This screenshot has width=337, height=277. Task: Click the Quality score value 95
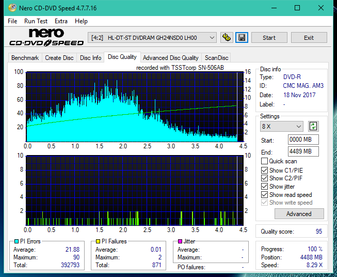(x=319, y=232)
